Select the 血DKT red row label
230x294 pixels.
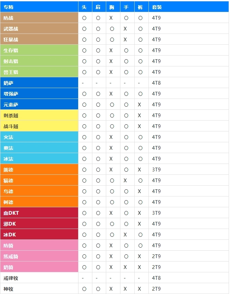11,213
